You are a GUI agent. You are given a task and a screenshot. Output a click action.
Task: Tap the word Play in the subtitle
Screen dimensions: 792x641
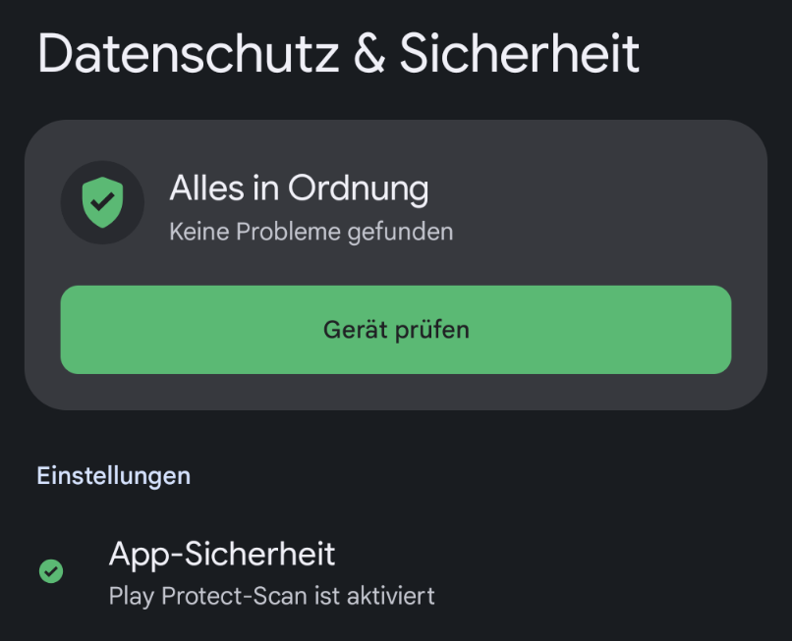coord(130,596)
